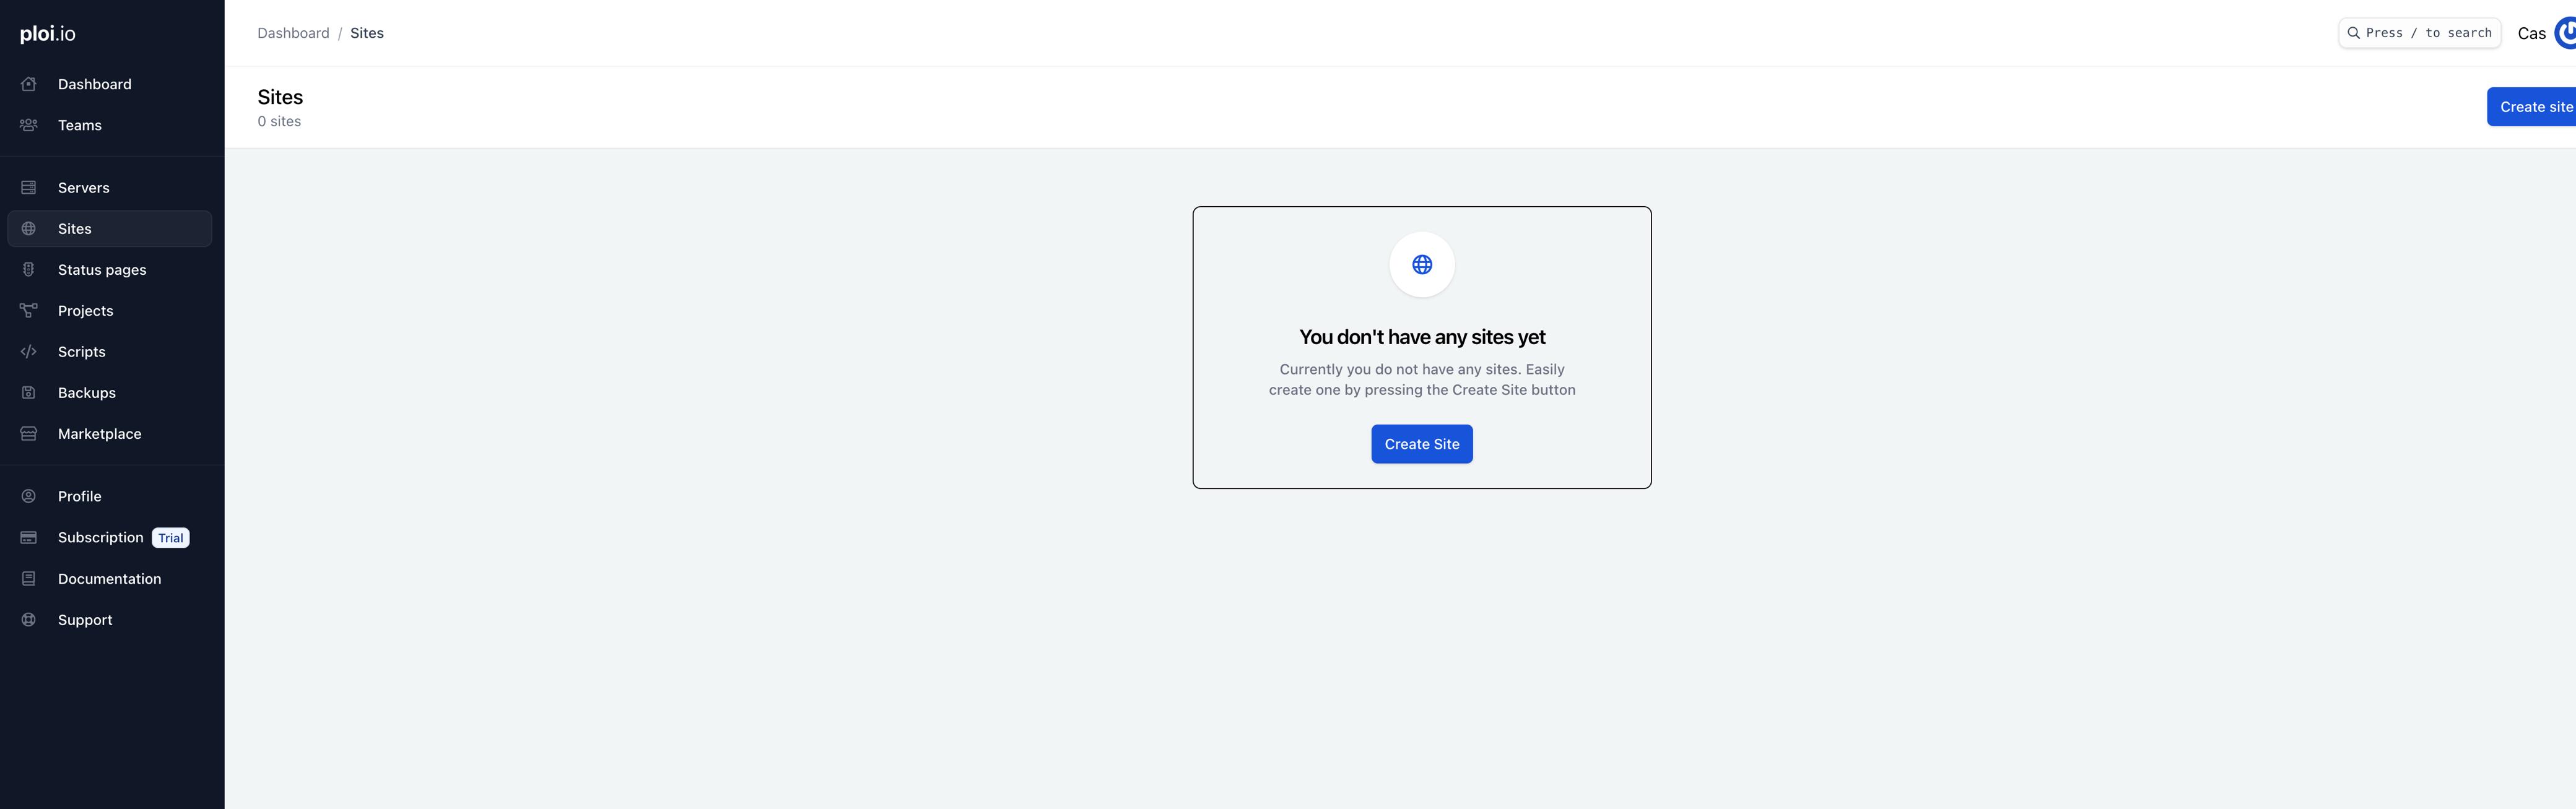Click the Backups disk icon
Screen dimensions: 2576x809
click(x=29, y=393)
